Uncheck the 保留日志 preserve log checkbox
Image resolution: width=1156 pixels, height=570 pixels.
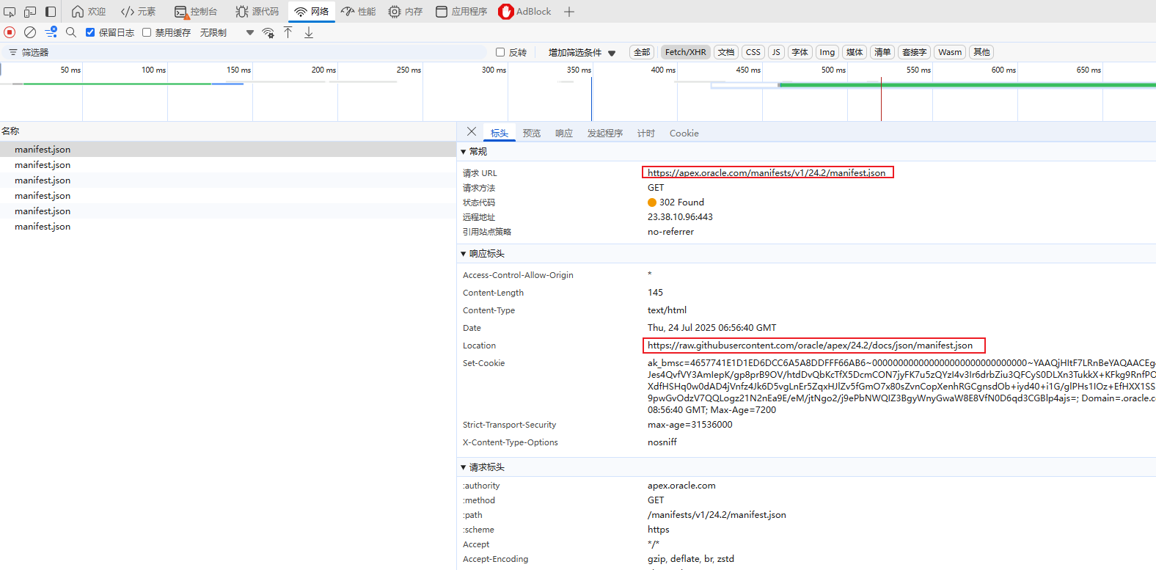pos(90,32)
